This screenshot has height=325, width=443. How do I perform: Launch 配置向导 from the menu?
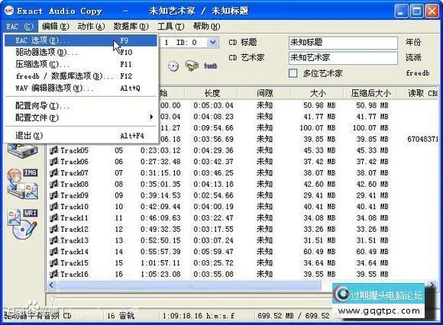click(80, 105)
